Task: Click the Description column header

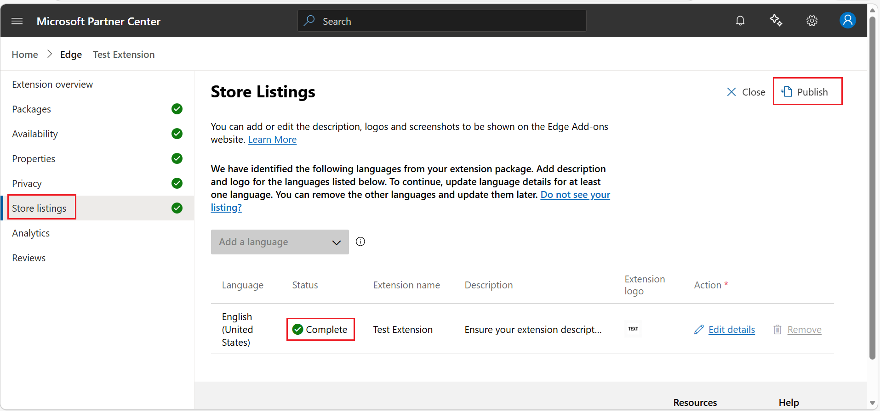Action: pyautogui.click(x=488, y=285)
